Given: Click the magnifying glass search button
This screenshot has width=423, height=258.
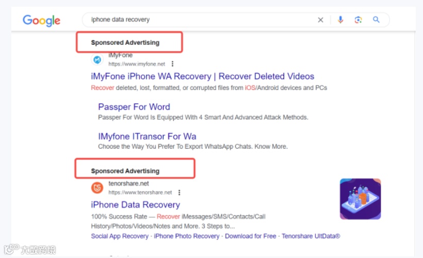Looking at the screenshot, I should 377,20.
